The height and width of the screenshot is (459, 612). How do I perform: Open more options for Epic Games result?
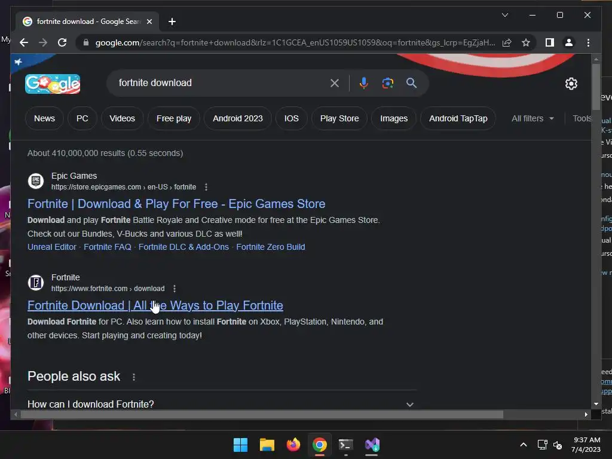(x=206, y=187)
